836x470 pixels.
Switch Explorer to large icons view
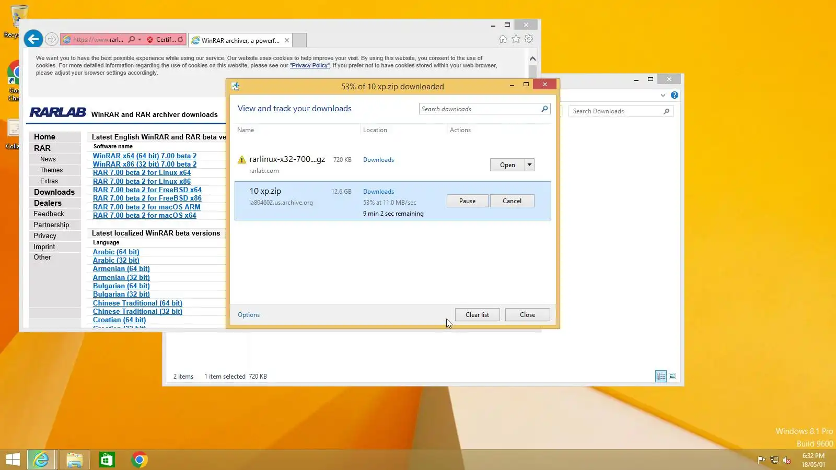point(672,376)
